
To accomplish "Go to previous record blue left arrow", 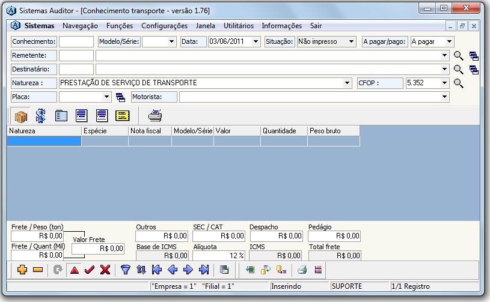I will (173, 270).
